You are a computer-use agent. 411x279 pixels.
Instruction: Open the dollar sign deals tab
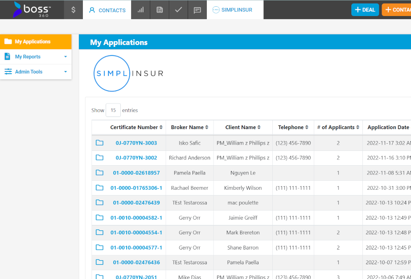coord(74,10)
